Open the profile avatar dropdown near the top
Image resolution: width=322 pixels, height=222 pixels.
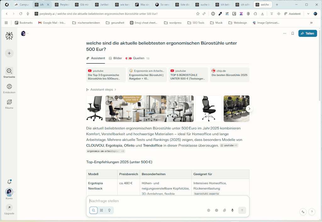(x=24, y=33)
